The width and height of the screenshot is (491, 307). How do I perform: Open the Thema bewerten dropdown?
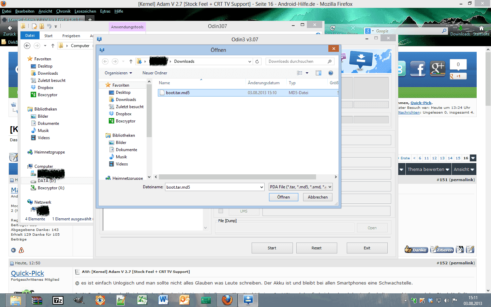coord(428,170)
